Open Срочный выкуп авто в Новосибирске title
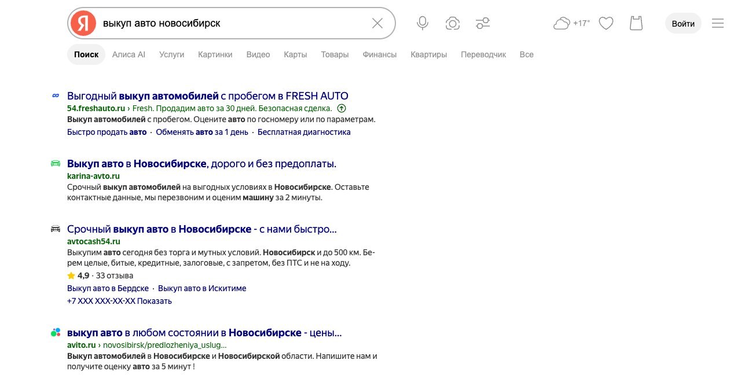Viewport: 741px width, 382px height. pos(202,229)
